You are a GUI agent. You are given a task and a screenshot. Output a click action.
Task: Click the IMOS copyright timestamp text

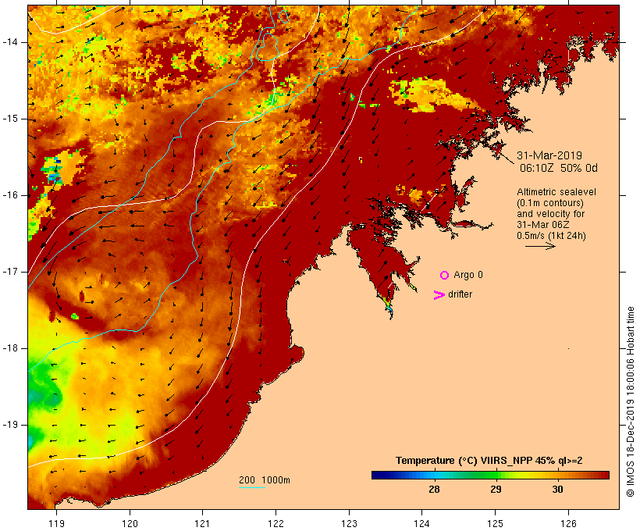tap(630, 402)
